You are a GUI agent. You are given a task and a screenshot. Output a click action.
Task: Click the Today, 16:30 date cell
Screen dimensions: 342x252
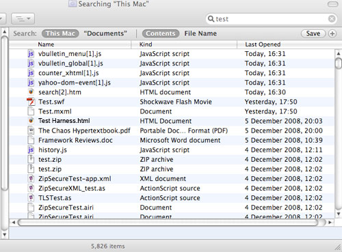(265, 92)
